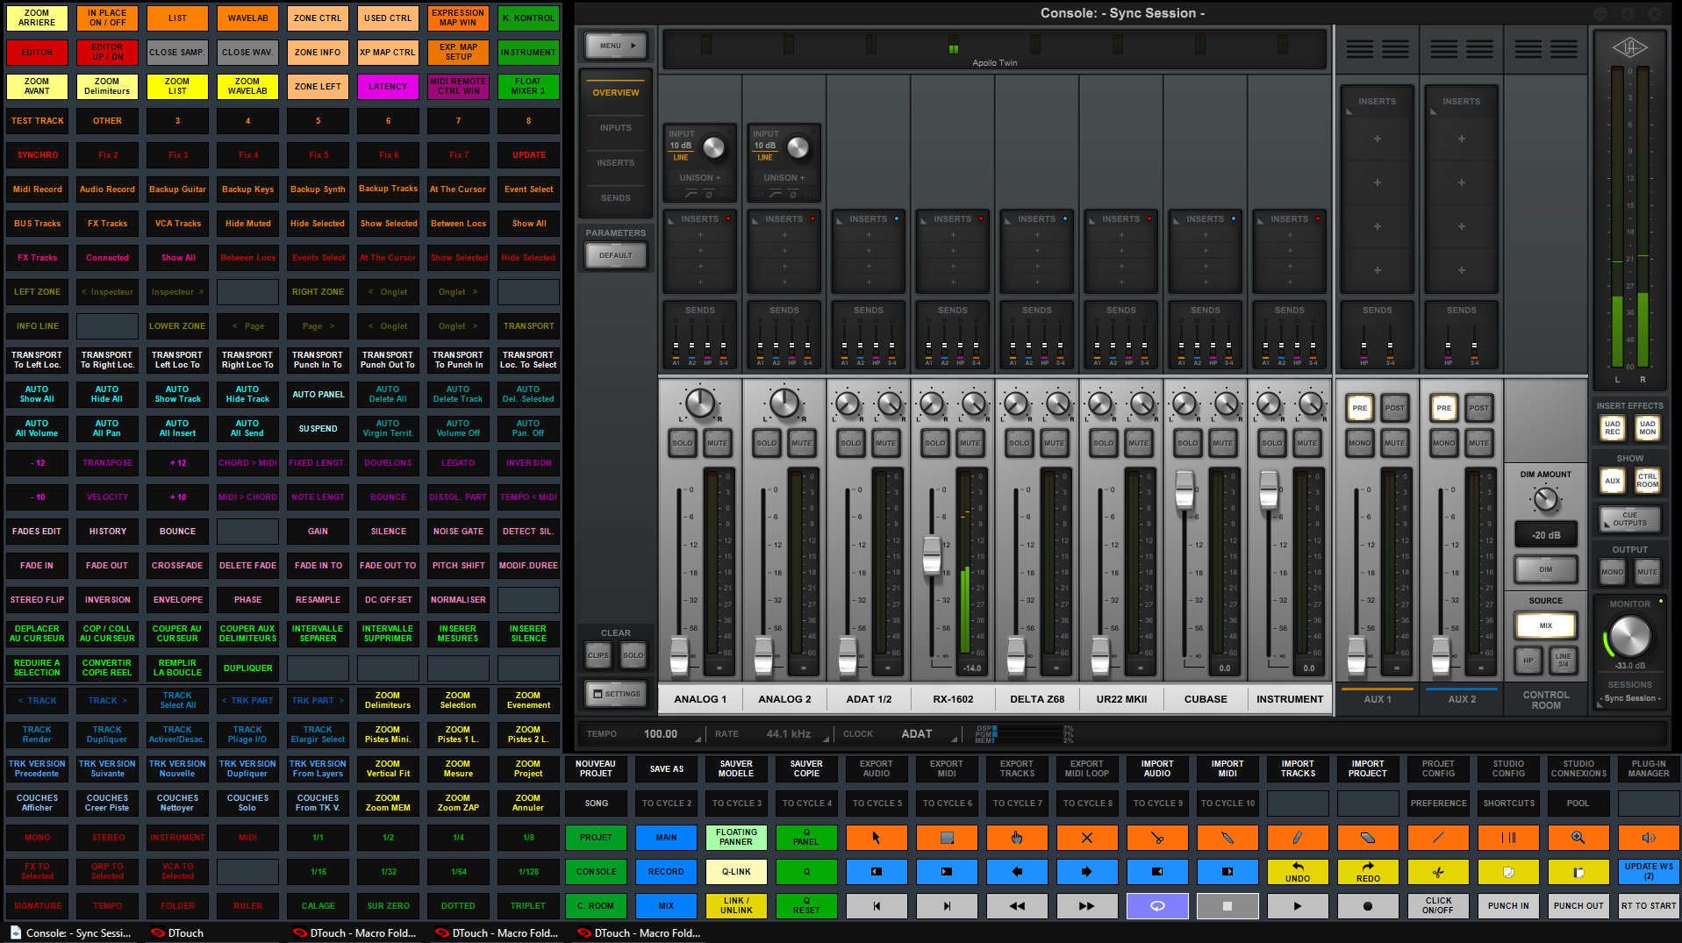The width and height of the screenshot is (1682, 943).
Task: Toggle UAD REC insert effects
Action: coord(1613,427)
